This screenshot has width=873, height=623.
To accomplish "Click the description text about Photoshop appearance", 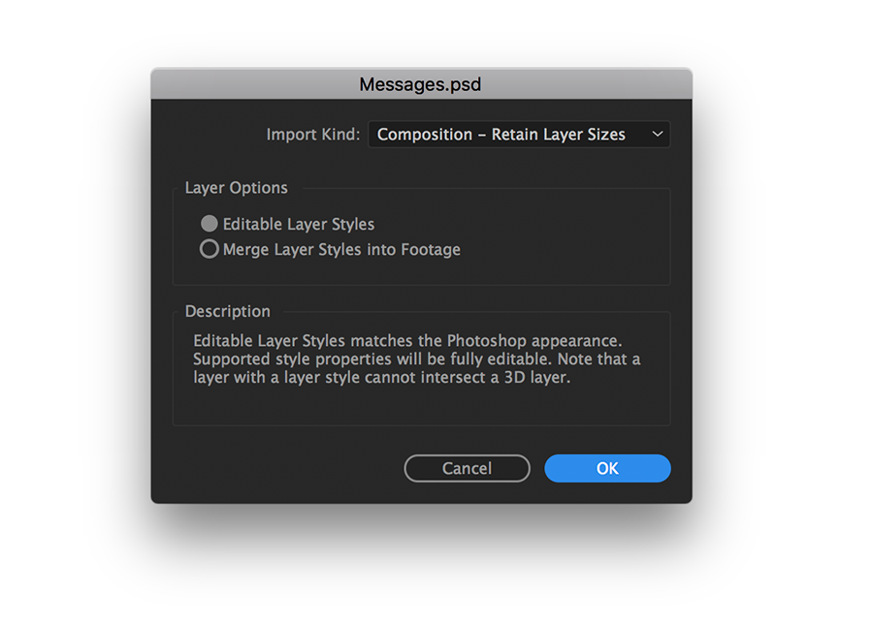I will 416,358.
